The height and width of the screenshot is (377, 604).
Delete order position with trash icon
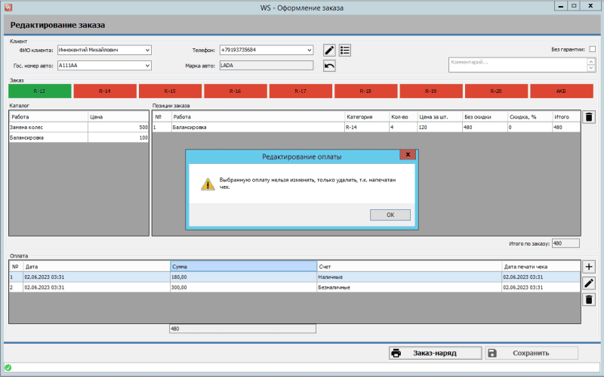click(589, 117)
